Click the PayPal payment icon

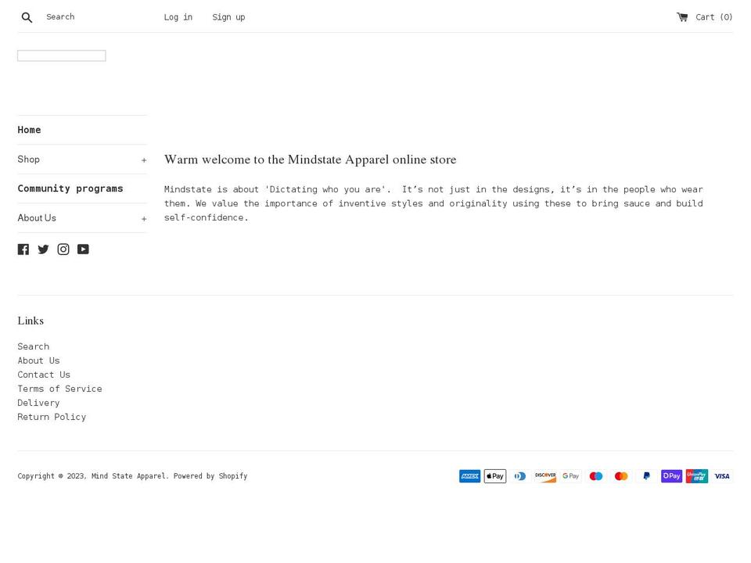(x=647, y=476)
